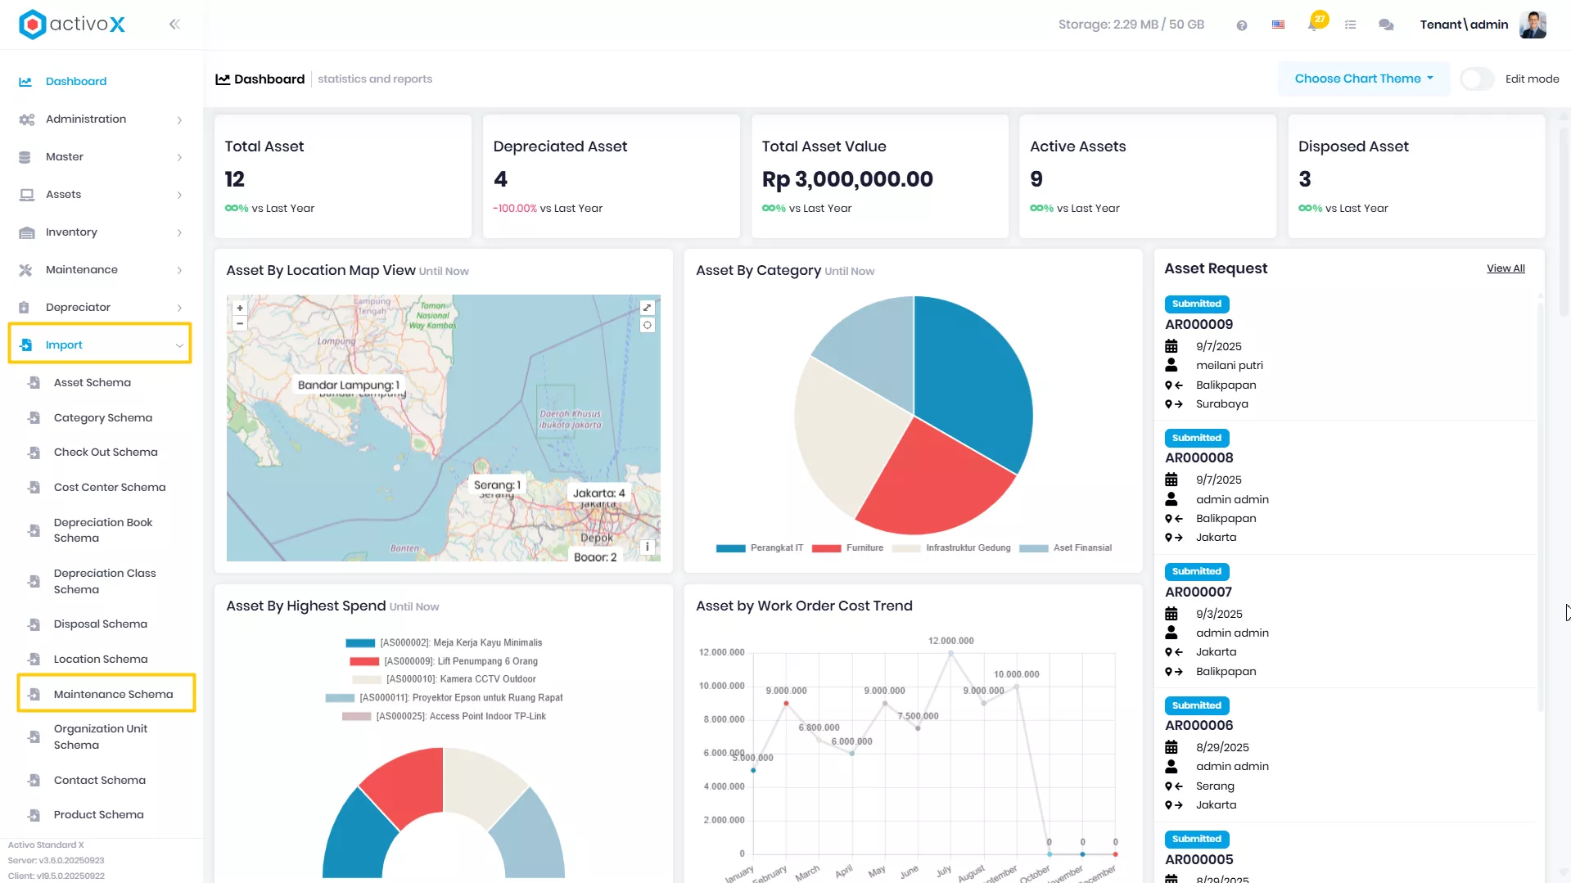Viewport: 1571px width, 883px height.
Task: Open asset request AR000009
Action: click(1199, 325)
